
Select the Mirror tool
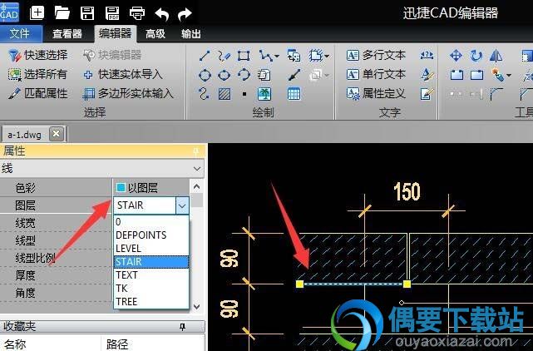(x=496, y=56)
